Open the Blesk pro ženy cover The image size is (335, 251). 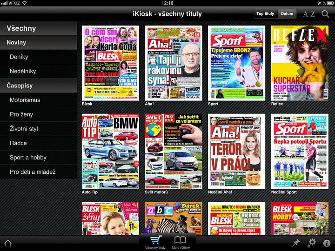click(110, 218)
